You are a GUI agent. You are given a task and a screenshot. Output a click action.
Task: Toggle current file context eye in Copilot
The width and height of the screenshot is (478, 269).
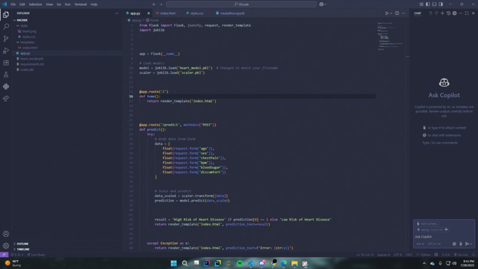[x=446, y=230]
